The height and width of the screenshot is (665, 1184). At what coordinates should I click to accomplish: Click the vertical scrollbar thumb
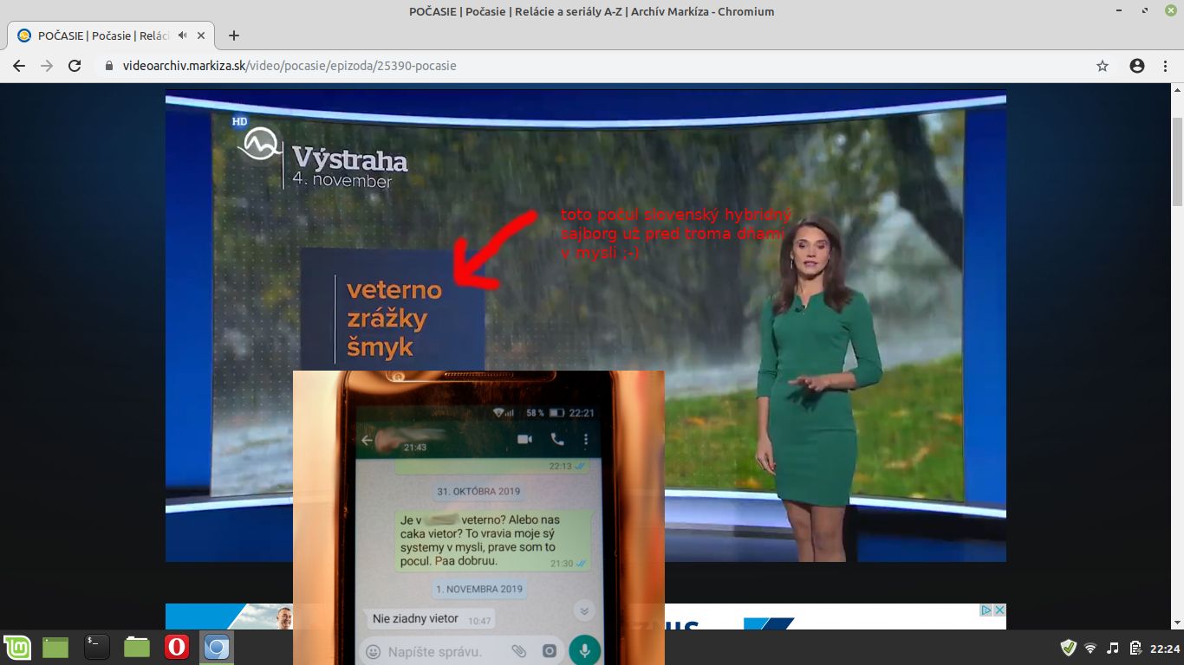click(x=1177, y=162)
